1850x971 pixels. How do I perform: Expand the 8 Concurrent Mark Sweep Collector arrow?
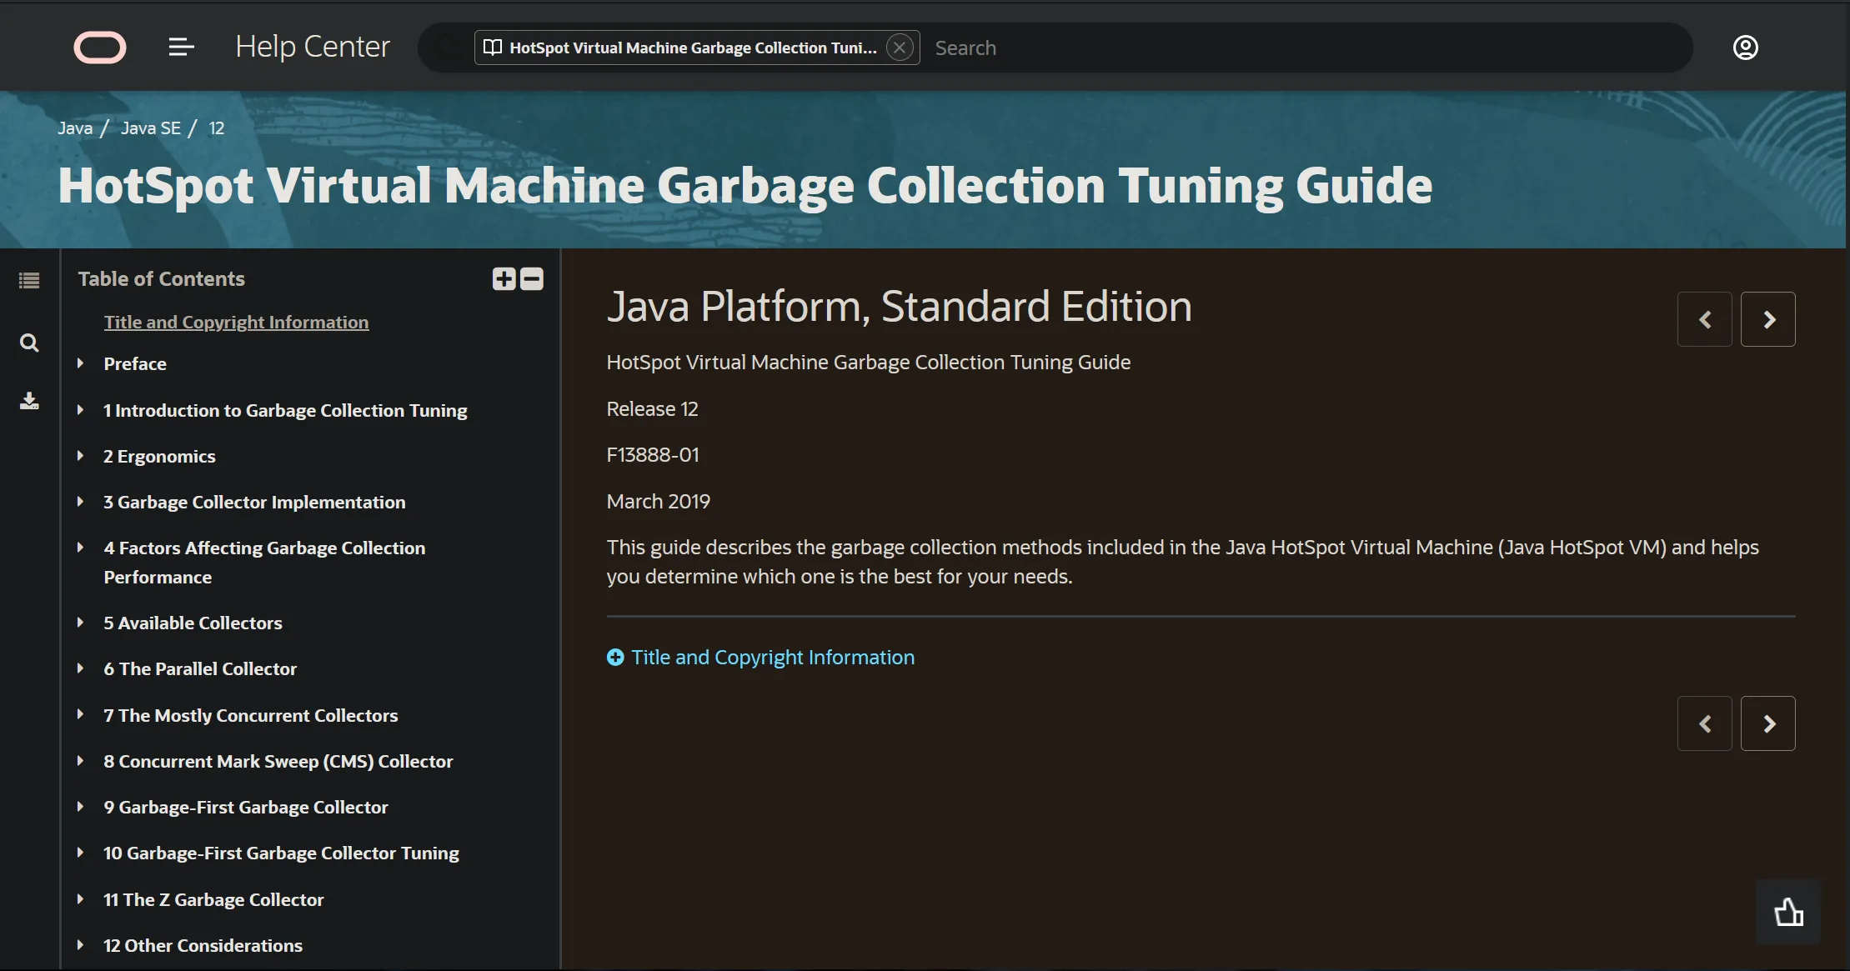pyautogui.click(x=80, y=761)
